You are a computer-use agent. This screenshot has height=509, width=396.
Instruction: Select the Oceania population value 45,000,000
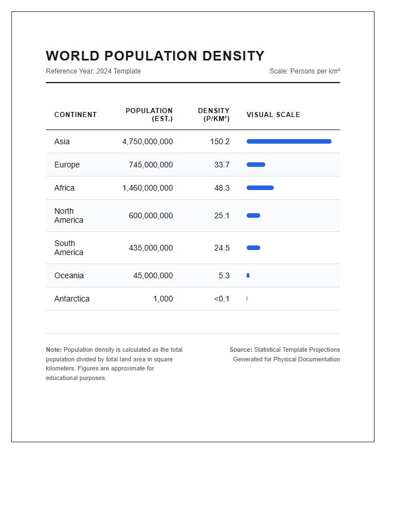[x=153, y=275]
